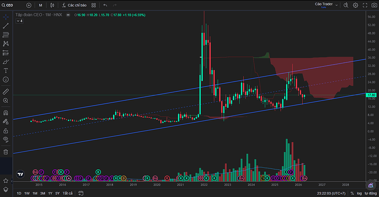379x197 pixels.
Task: Expand the collapsed 4 indicators legend
Action: coord(20,21)
